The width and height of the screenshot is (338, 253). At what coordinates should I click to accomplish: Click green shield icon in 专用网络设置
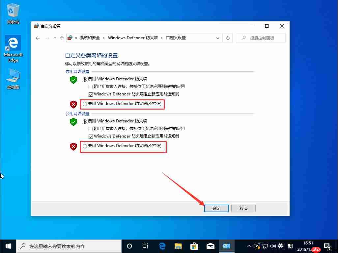point(73,80)
